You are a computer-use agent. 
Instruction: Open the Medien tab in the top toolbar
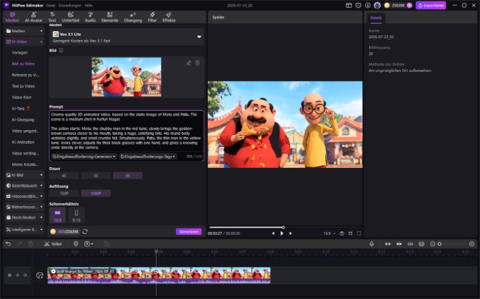tap(12, 17)
